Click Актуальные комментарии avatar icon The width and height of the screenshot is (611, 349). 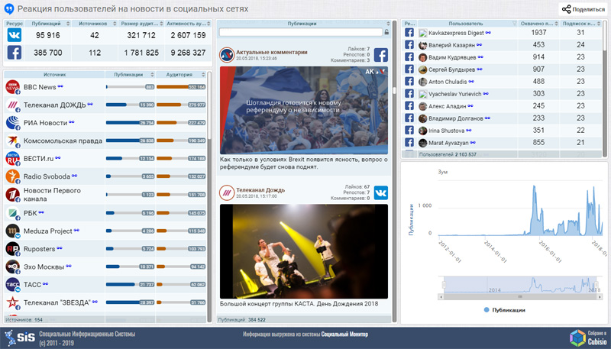coord(227,55)
